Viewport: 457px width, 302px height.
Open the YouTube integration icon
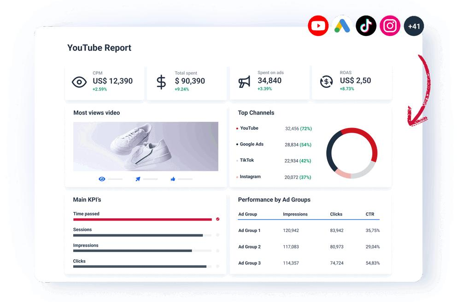318,26
